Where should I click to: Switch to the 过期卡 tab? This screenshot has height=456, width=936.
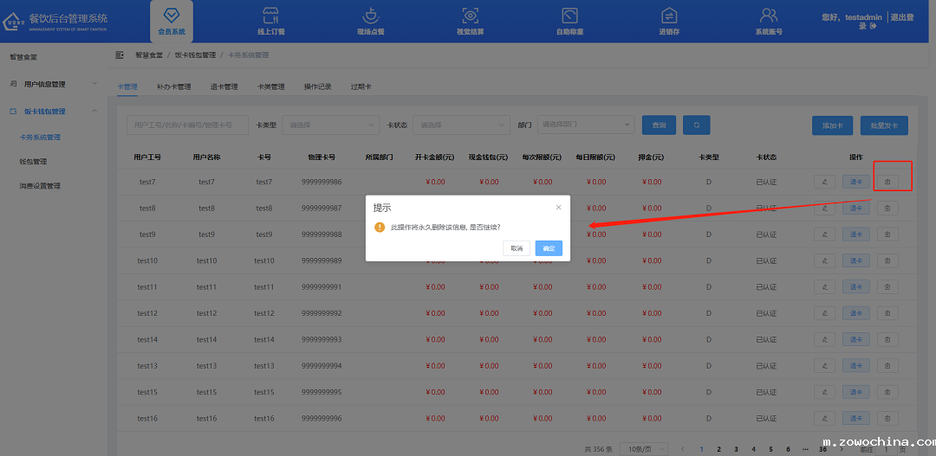361,87
